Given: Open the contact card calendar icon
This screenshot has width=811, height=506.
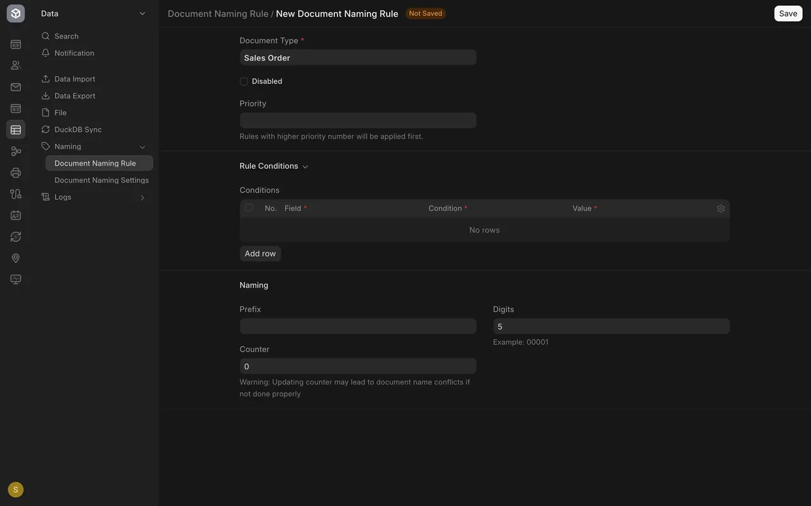Looking at the screenshot, I should (16, 215).
